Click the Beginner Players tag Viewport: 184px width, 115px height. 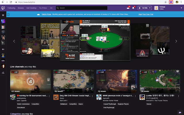click(x=123, y=104)
